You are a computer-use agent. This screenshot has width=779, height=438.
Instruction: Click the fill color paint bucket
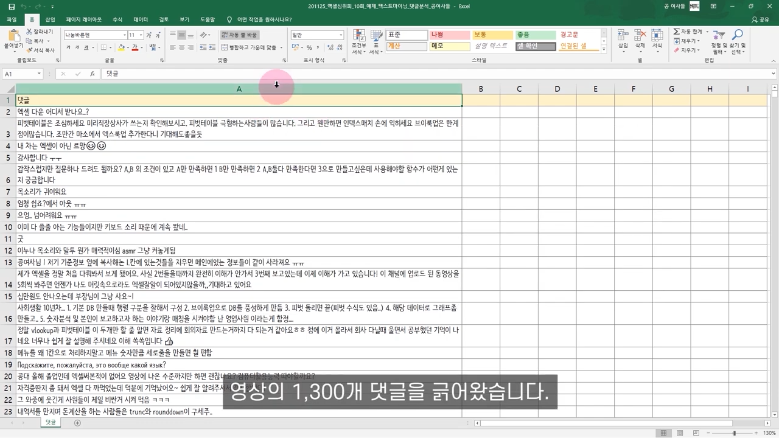(x=121, y=47)
